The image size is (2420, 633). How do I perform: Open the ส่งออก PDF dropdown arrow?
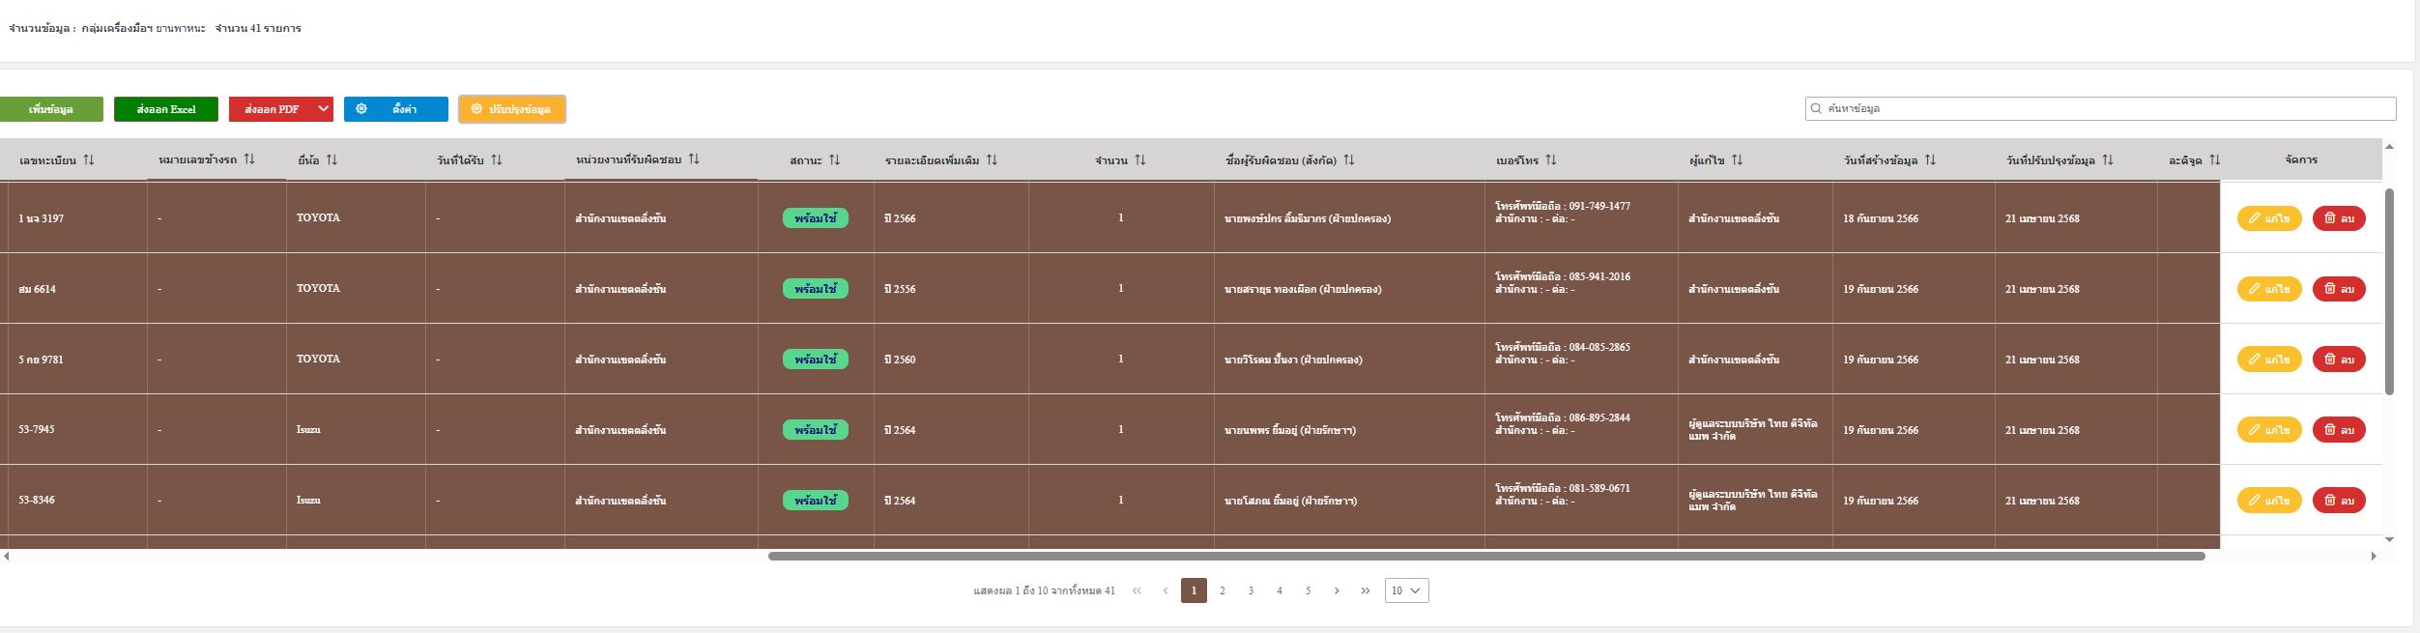(324, 109)
